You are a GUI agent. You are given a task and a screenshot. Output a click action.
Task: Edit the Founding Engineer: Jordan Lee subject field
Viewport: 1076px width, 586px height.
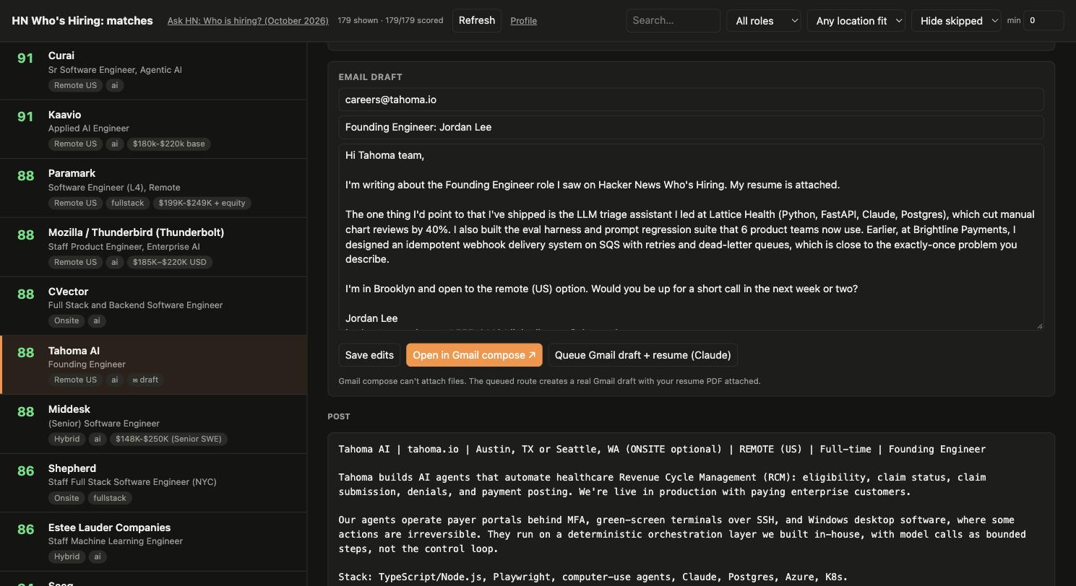[691, 127]
